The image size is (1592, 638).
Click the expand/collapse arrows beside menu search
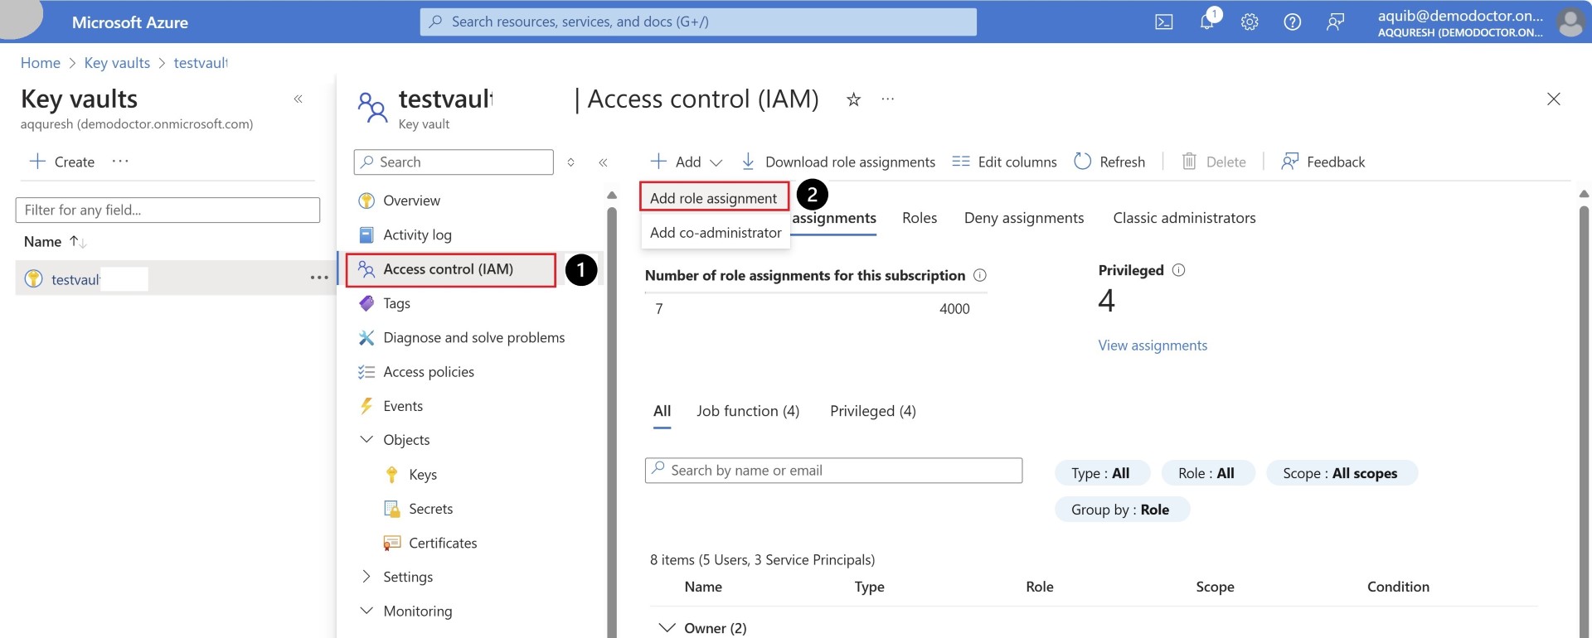[570, 162]
